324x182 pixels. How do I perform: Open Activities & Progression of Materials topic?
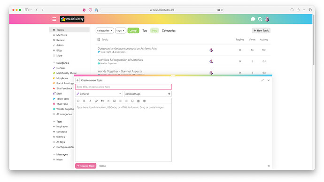pos(120,60)
